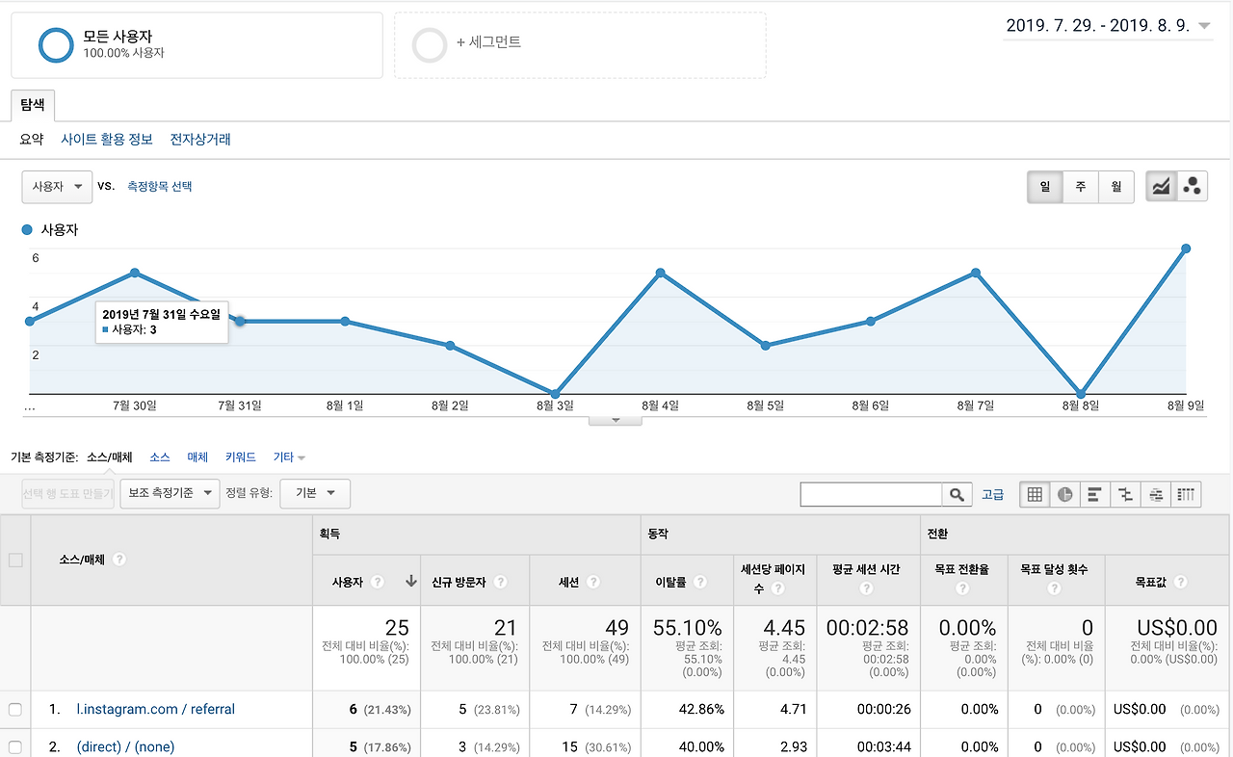Expand the date range selector chevron
The width and height of the screenshot is (1233, 757).
tap(1204, 28)
